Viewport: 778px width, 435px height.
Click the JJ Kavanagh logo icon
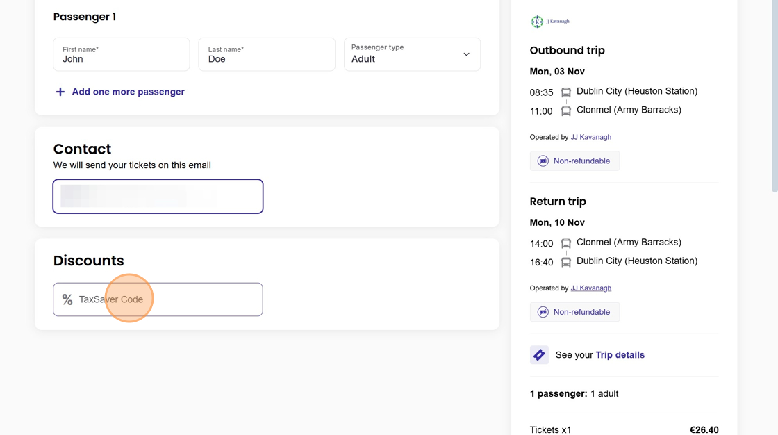coord(537,22)
